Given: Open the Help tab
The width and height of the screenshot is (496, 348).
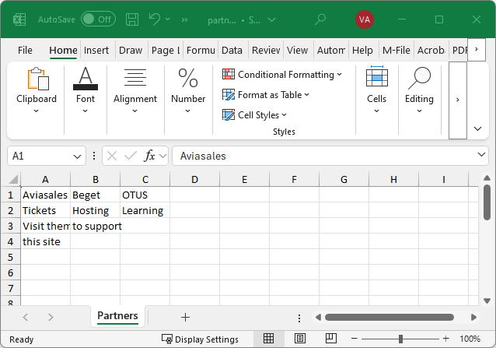Looking at the screenshot, I should pyautogui.click(x=362, y=51).
